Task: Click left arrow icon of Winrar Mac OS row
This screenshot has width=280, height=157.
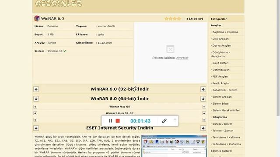Action: (35, 106)
